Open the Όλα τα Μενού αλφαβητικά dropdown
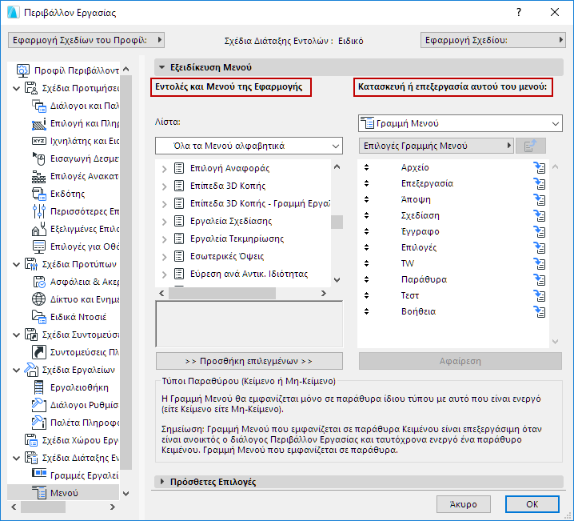The width and height of the screenshot is (574, 521). (249, 146)
